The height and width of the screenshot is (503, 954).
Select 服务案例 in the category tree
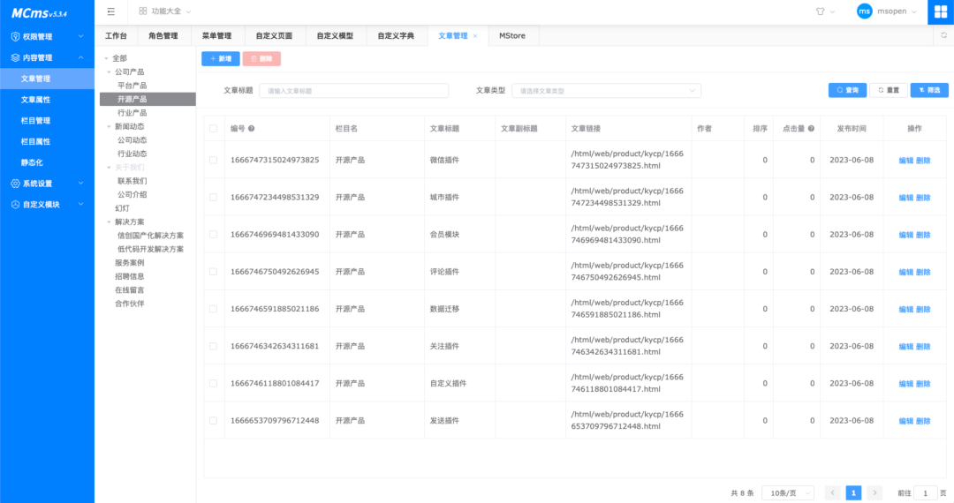pyautogui.click(x=130, y=263)
